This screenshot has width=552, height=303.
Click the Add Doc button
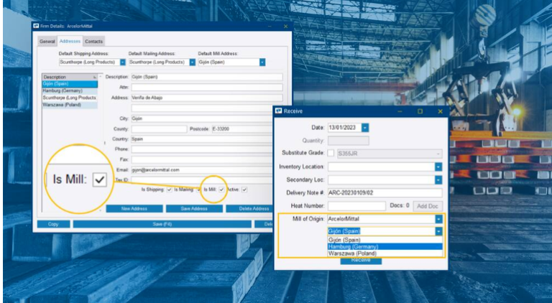click(428, 206)
